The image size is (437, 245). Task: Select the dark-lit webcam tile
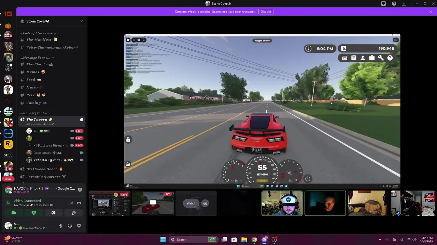pyautogui.click(x=325, y=203)
